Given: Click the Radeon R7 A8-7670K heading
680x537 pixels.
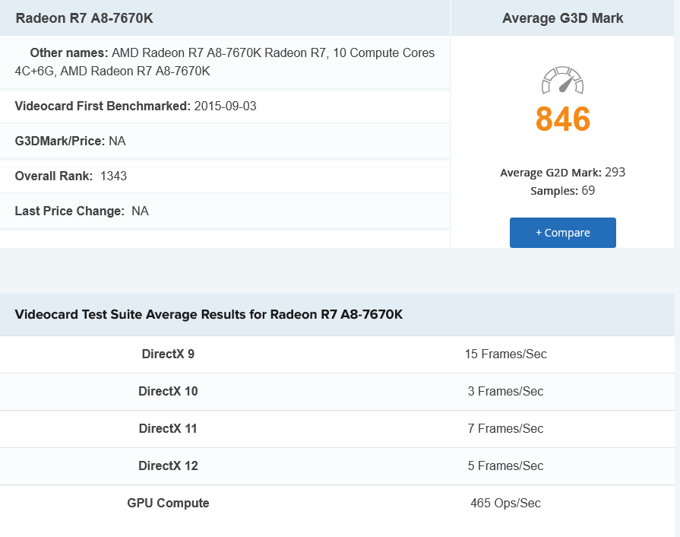Looking at the screenshot, I should click(x=84, y=18).
